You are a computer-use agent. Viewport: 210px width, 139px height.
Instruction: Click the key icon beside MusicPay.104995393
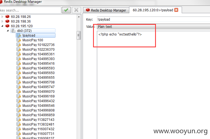pyautogui.click(x=19, y=59)
